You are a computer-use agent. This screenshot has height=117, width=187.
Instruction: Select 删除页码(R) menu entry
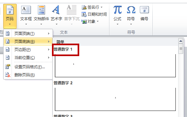pyautogui.click(x=28, y=75)
